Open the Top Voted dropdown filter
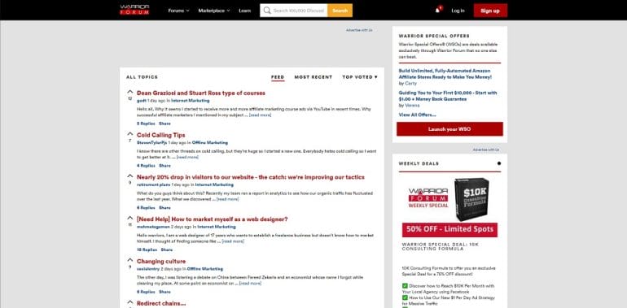 point(360,77)
